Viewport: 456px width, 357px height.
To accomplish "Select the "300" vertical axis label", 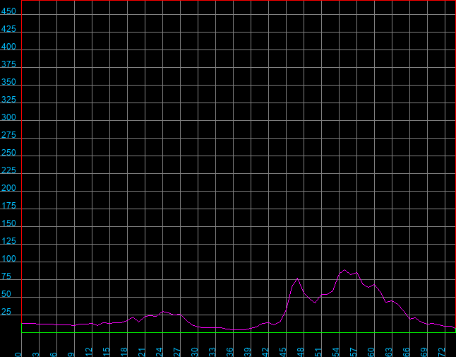I will [x=8, y=117].
